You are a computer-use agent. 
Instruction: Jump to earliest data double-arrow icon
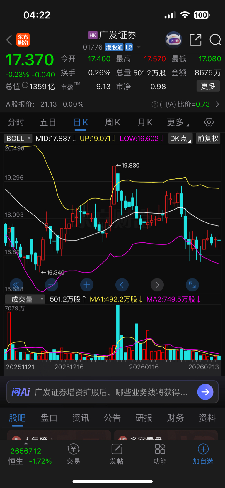pyautogui.click(x=16, y=285)
